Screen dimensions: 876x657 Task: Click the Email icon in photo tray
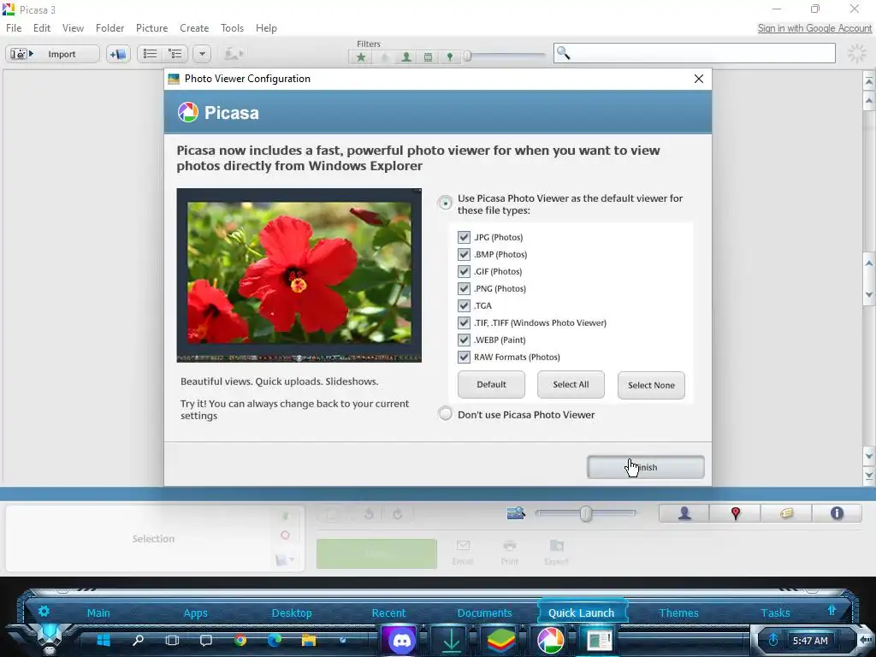[x=463, y=552]
